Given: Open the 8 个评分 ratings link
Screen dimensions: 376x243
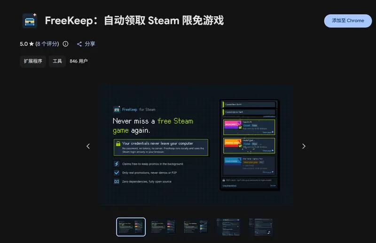Looking at the screenshot, I should (x=47, y=44).
